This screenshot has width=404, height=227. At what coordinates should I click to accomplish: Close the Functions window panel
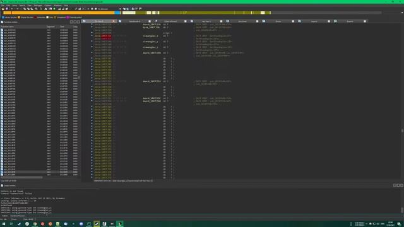click(78, 22)
